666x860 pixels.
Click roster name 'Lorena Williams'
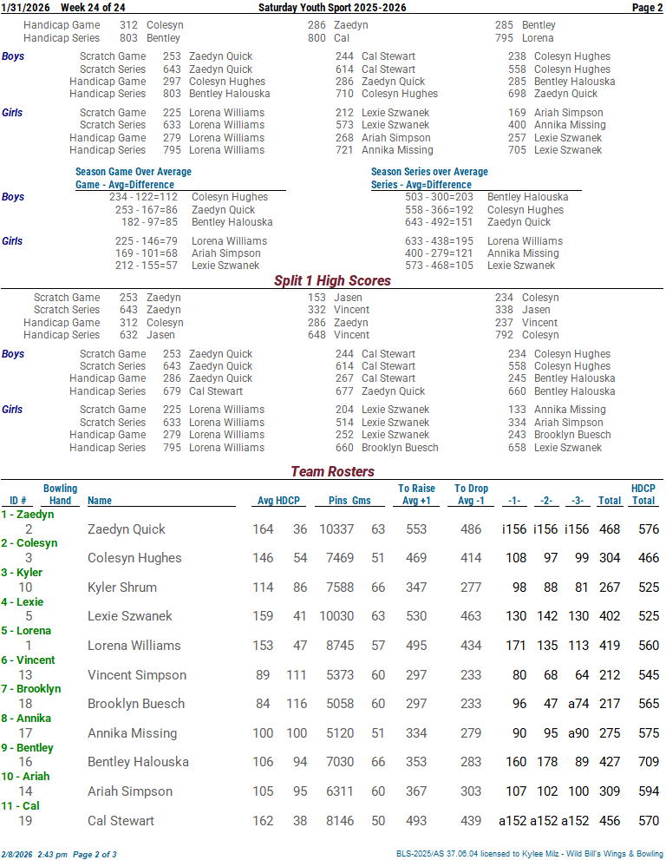(134, 646)
